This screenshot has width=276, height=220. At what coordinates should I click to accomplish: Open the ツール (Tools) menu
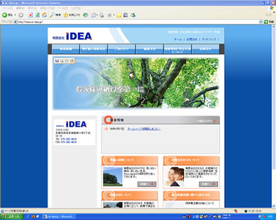pyautogui.click(x=63, y=8)
